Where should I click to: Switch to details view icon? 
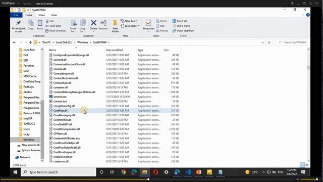tap(302, 165)
